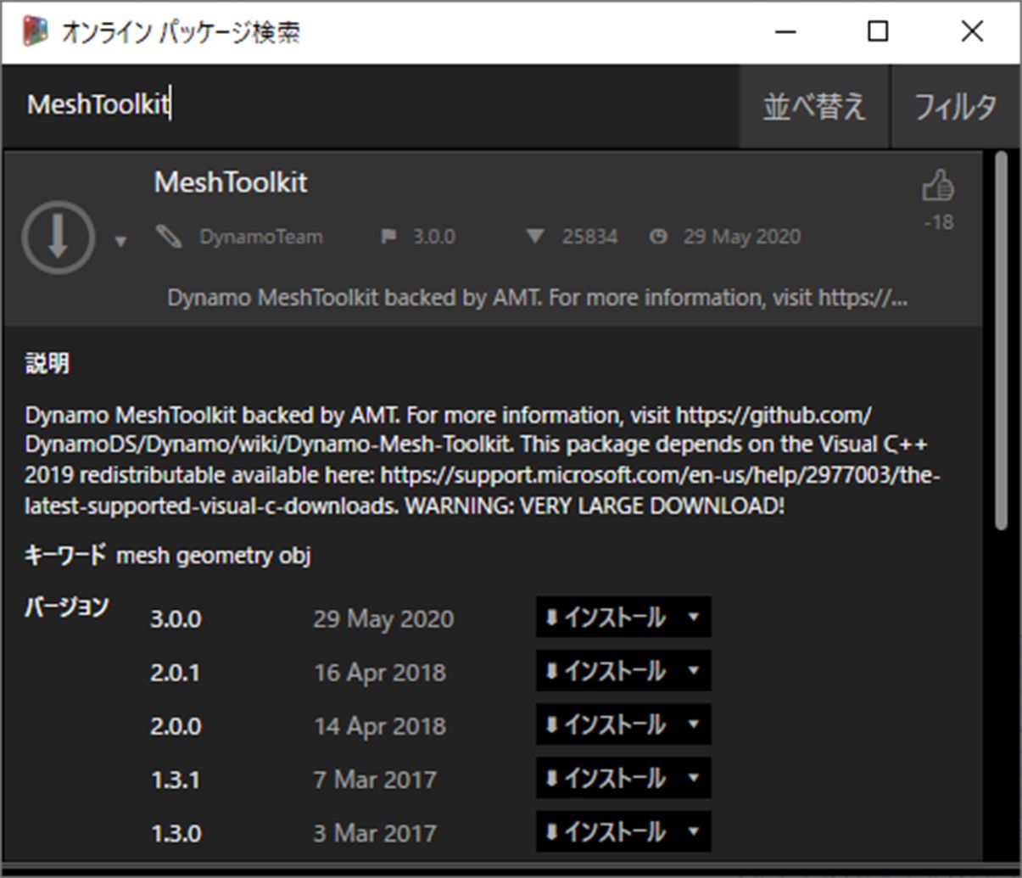The image size is (1022, 878).
Task: Click the thumbs-up like icon
Action: pos(938,186)
